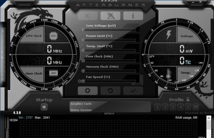Click the monitor scrollbar up arrow
214x138 pixels.
pyautogui.click(x=209, y=118)
